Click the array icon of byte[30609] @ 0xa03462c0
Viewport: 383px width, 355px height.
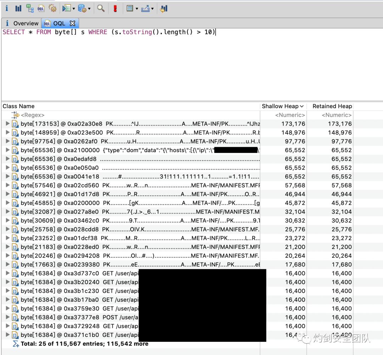[15, 221]
